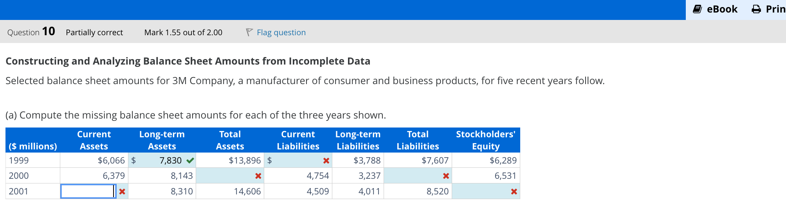Screen dimensions: 786x212
Task: Click red X in 2000 Total Liabilities
Action: coord(446,176)
